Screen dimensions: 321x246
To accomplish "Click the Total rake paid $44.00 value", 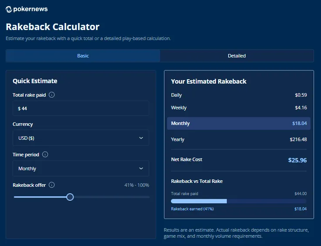I will pos(301,193).
